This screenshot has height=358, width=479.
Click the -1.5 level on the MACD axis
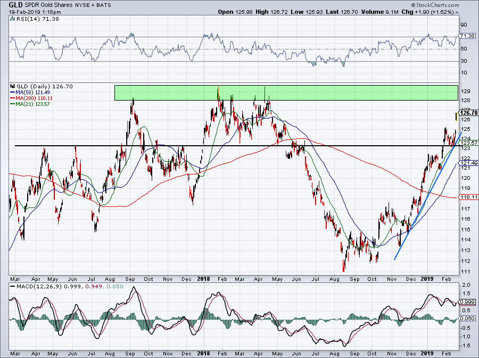click(466, 345)
